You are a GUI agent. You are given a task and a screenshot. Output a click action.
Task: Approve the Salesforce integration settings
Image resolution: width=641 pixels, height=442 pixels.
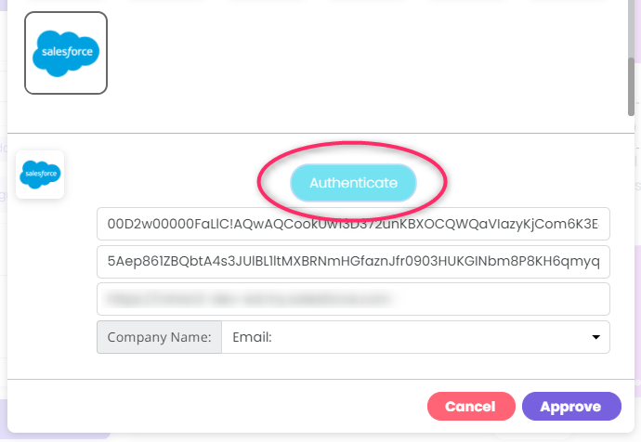(571, 407)
